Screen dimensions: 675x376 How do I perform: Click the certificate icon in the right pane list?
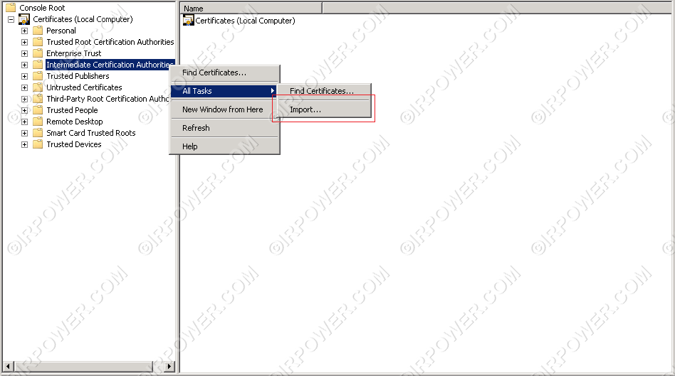(x=188, y=21)
